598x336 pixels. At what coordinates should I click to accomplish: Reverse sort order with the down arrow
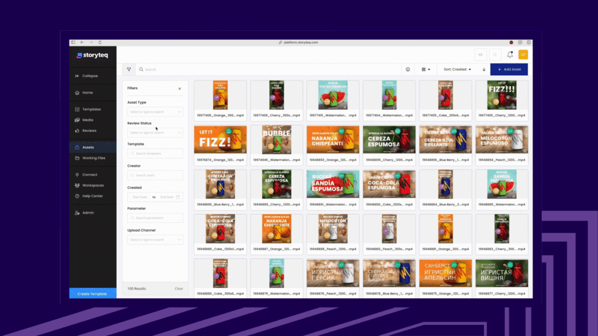point(484,69)
